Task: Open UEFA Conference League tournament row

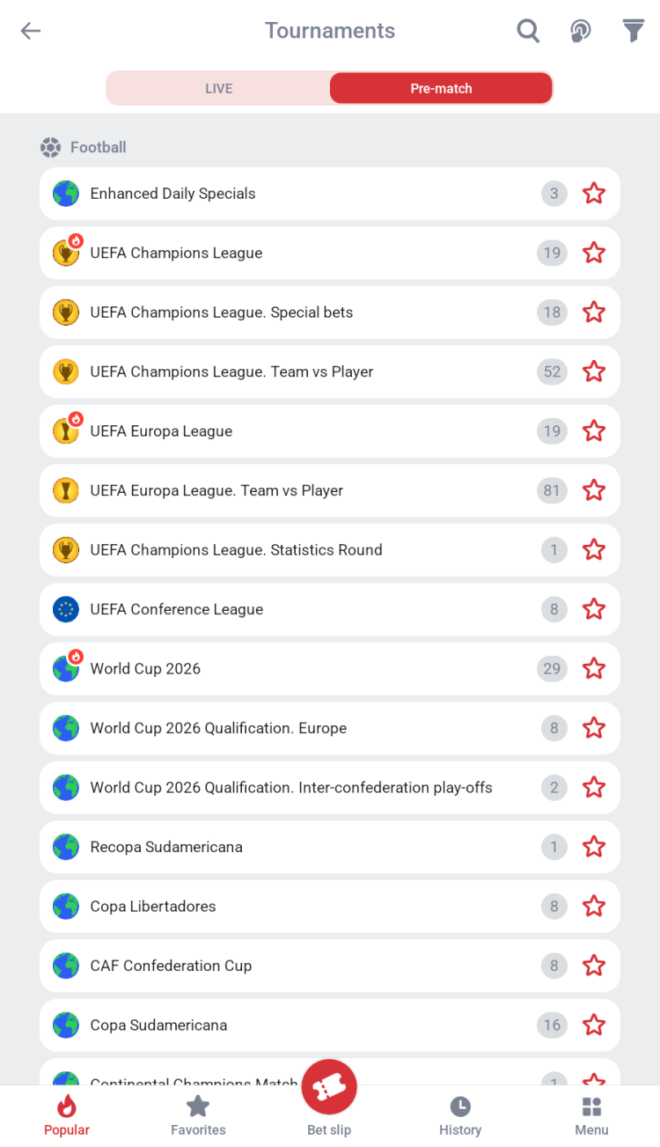Action: (264, 609)
